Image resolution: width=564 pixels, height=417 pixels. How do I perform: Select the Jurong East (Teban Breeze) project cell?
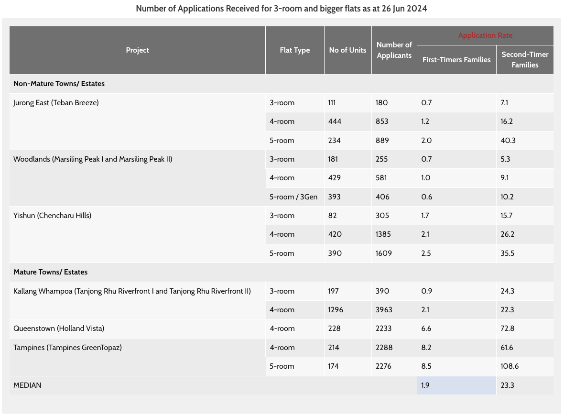click(x=137, y=121)
